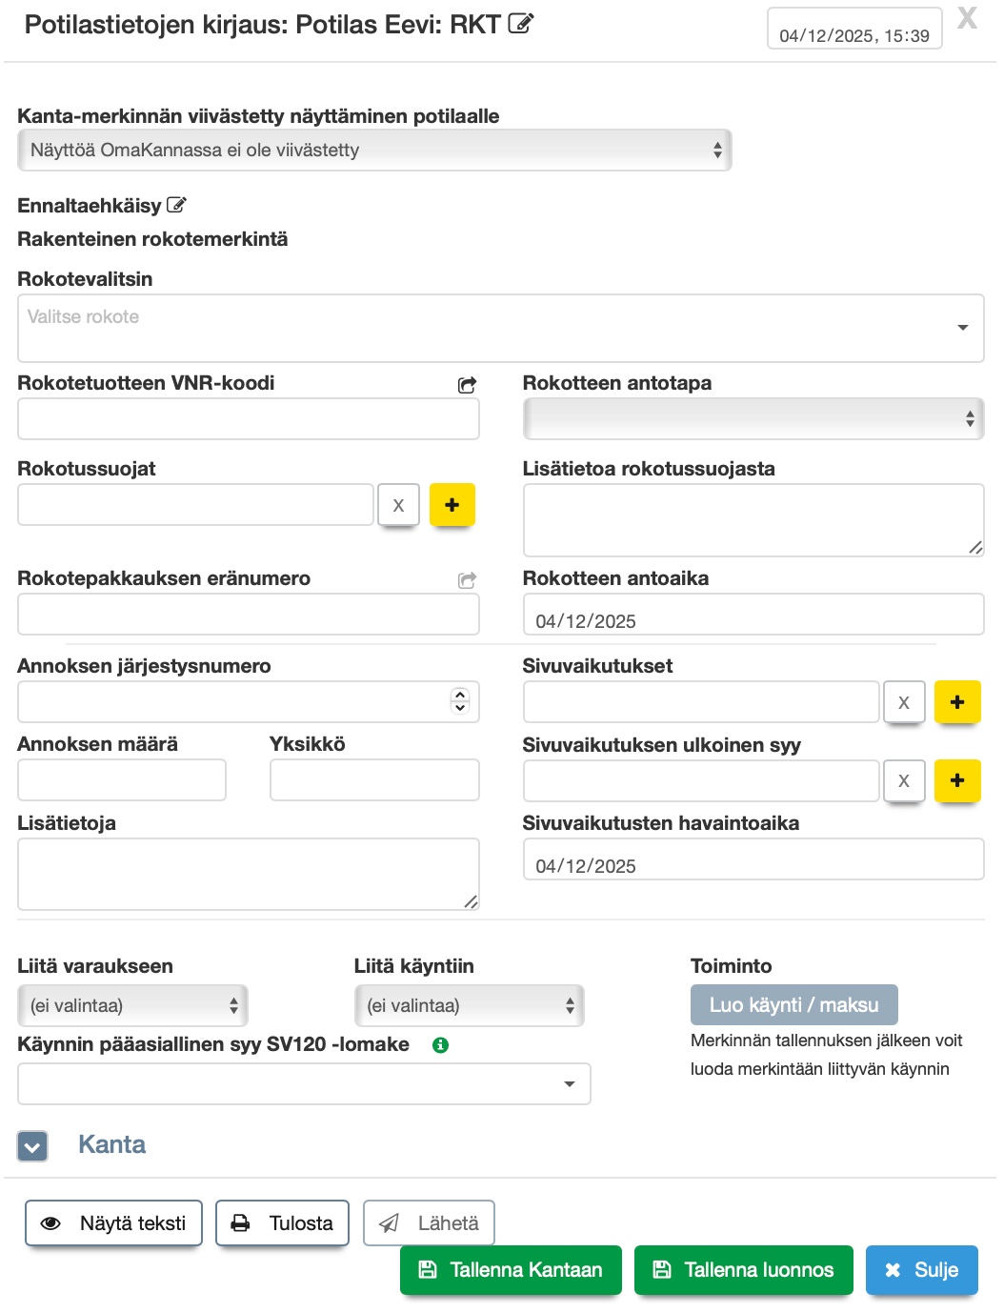Clear the Rokotussuojat field with its X button
The width and height of the screenshot is (1004, 1313).
point(398,505)
